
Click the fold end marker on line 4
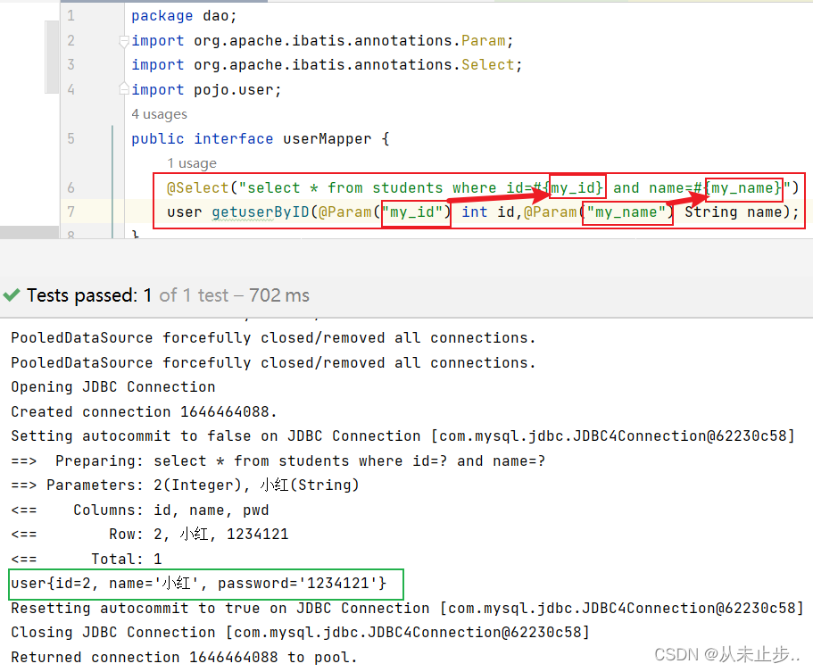click(123, 88)
